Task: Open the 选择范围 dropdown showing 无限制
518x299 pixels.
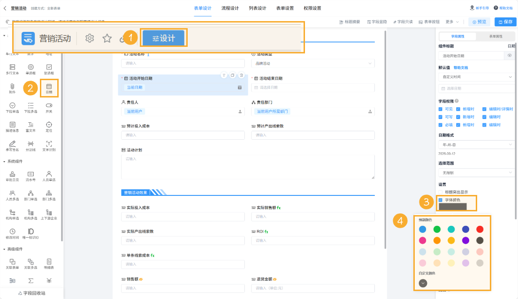Action: (476, 173)
